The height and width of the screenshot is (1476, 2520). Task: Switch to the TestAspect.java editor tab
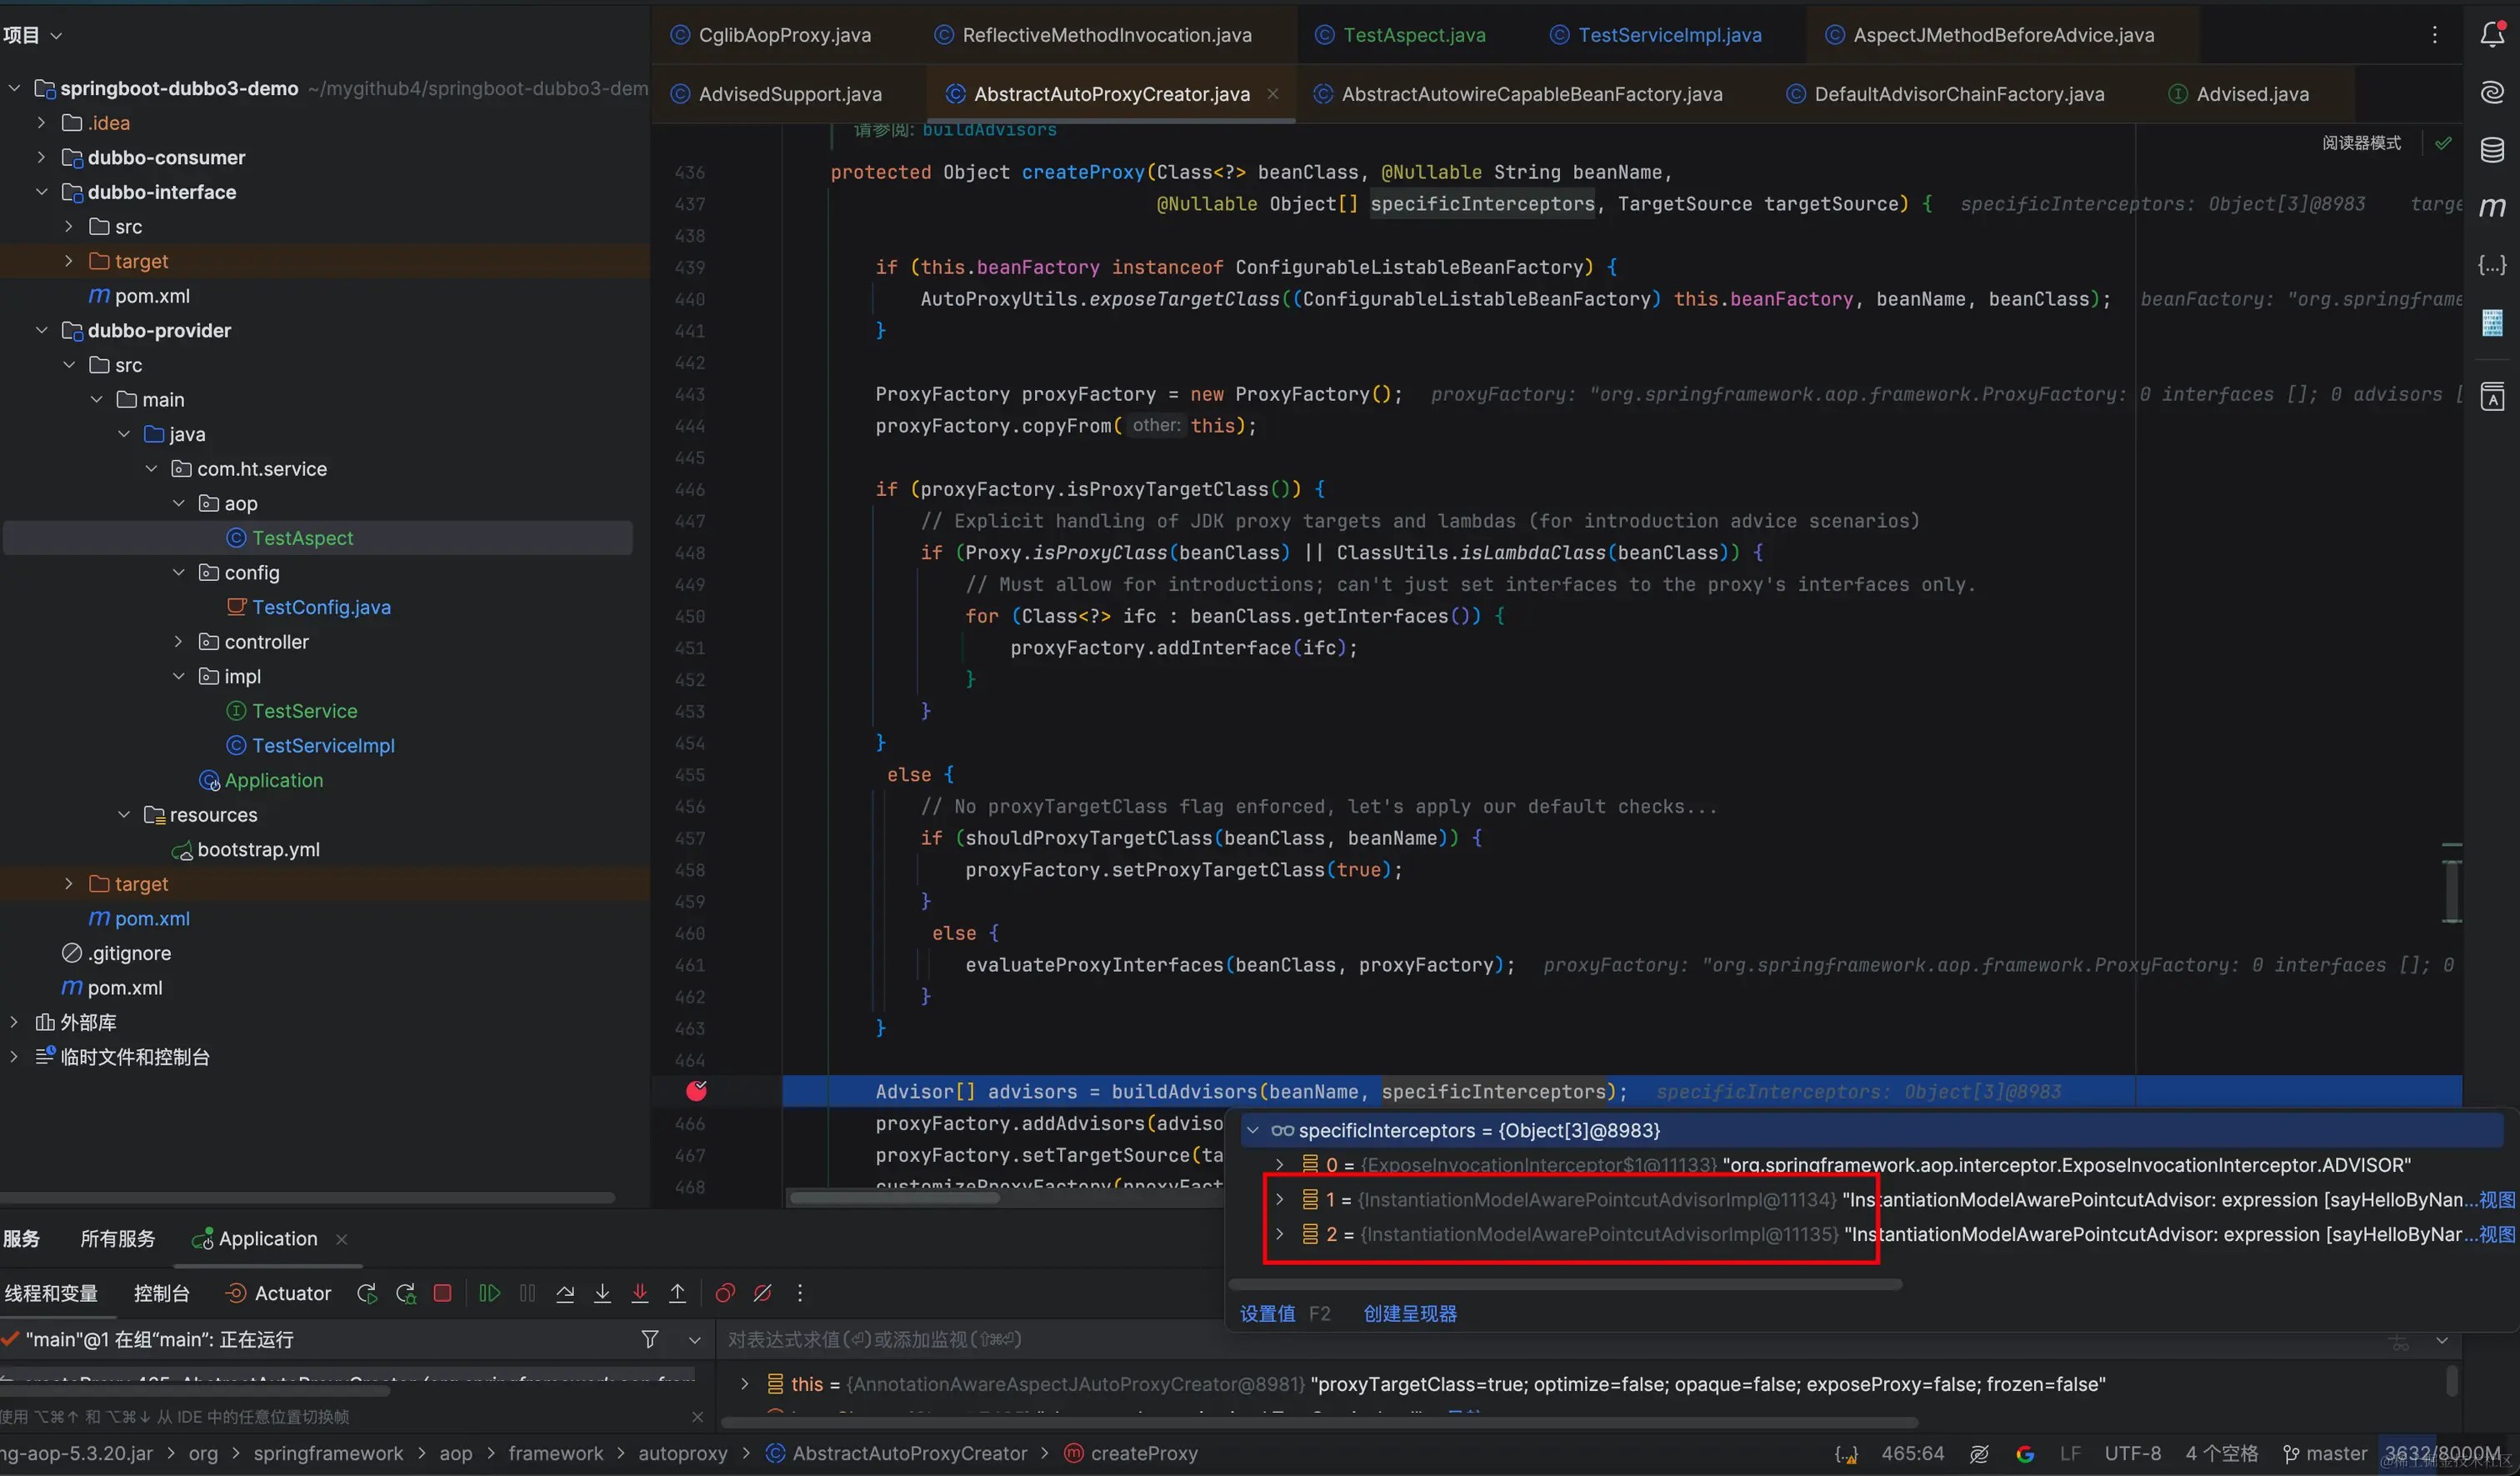1413,35
